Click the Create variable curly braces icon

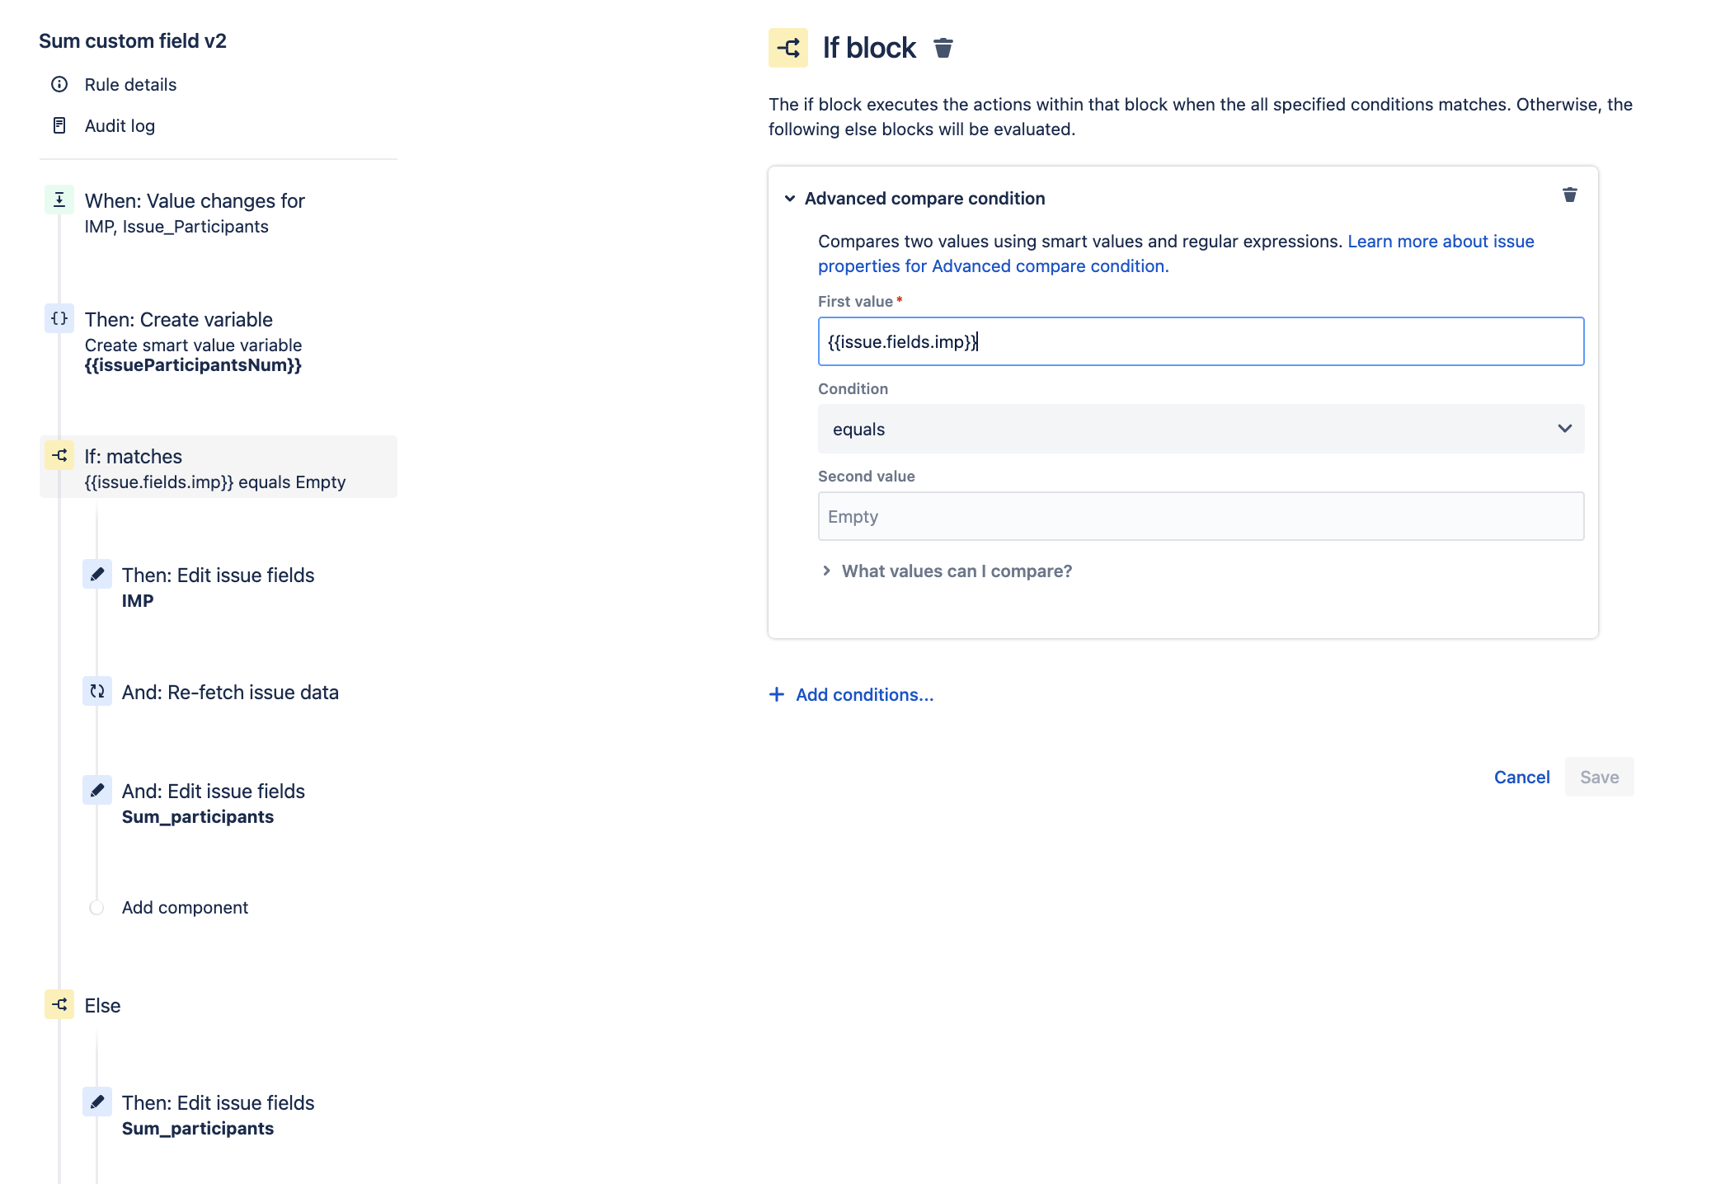[x=59, y=318]
